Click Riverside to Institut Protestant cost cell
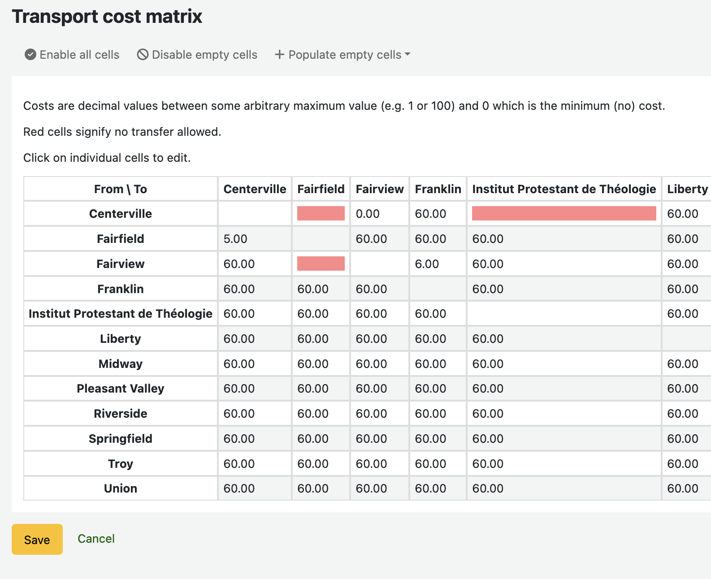The width and height of the screenshot is (711, 579). [564, 414]
